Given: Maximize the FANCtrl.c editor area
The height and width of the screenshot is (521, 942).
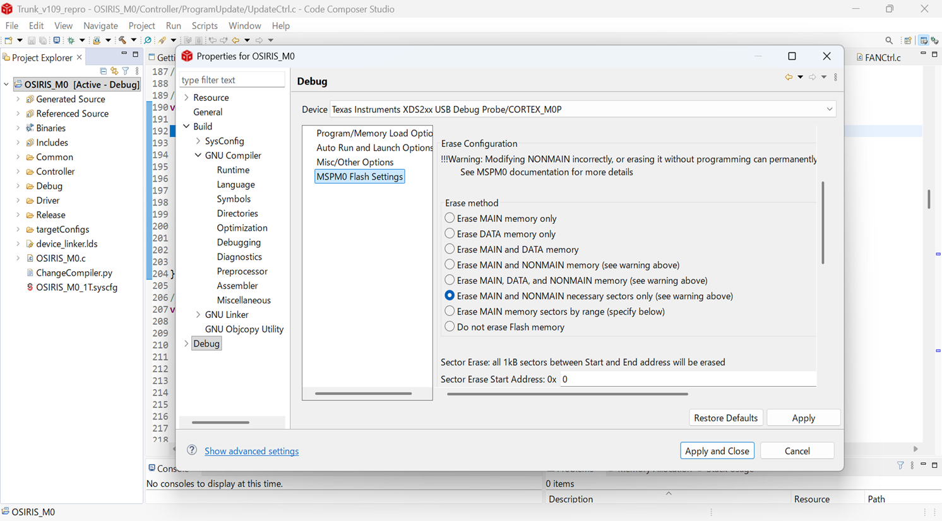Looking at the screenshot, I should pos(935,55).
